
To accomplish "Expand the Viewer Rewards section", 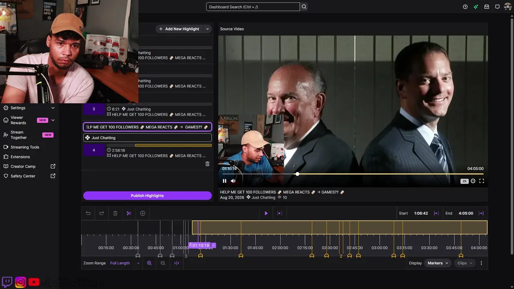I will [x=53, y=120].
